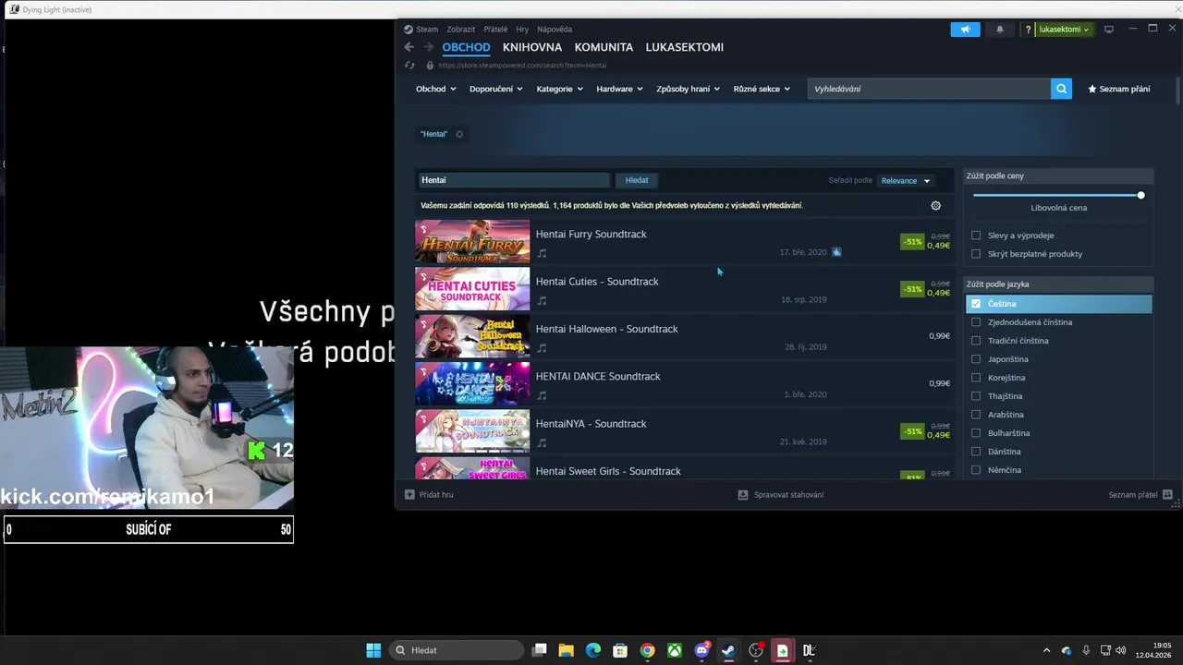Click the Vyhledávání store search field
The width and height of the screenshot is (1183, 665).
coord(929,89)
